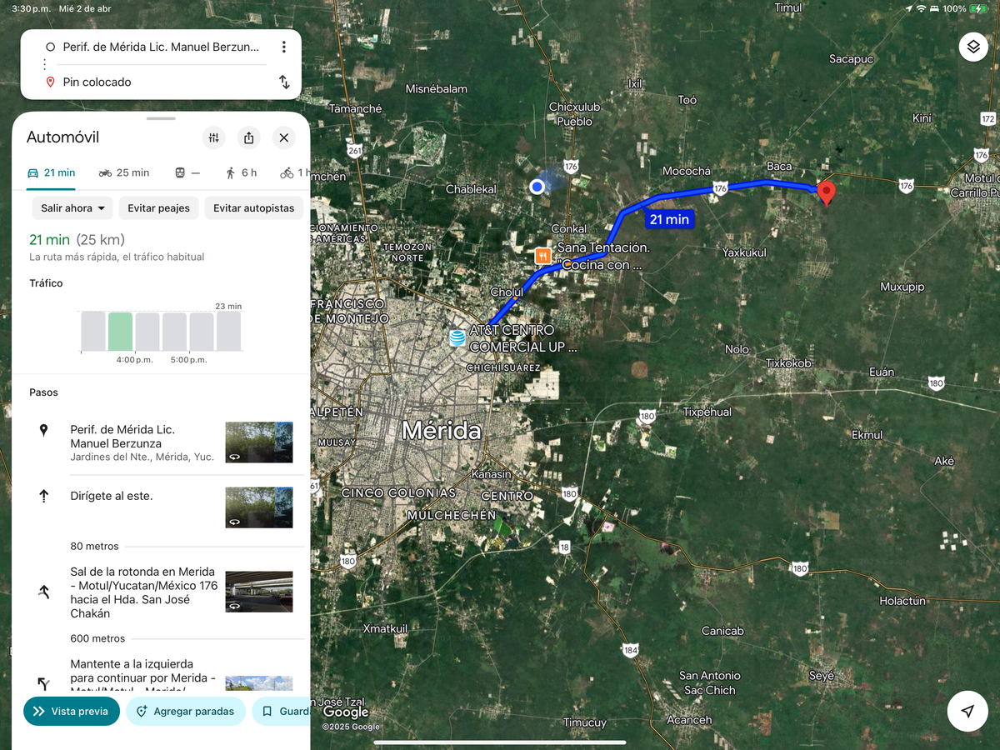
Task: Tap the red destination pin on map
Action: (x=826, y=192)
